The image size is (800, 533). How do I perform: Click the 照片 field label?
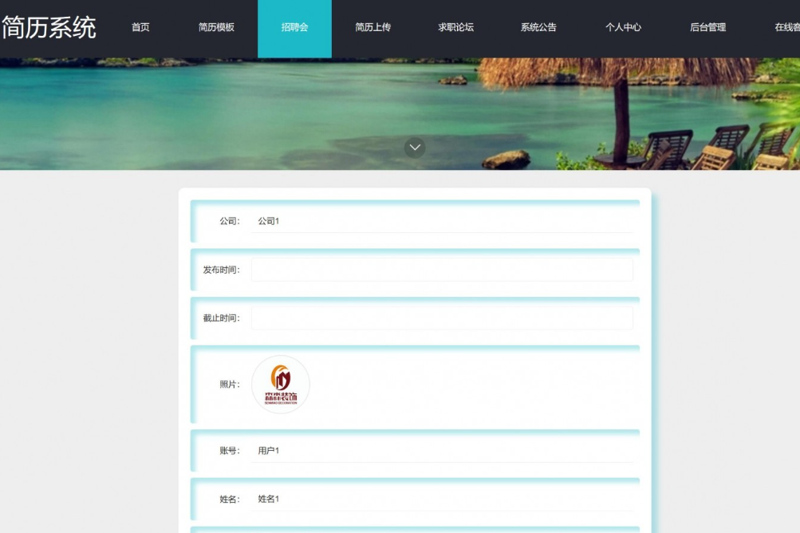point(229,385)
